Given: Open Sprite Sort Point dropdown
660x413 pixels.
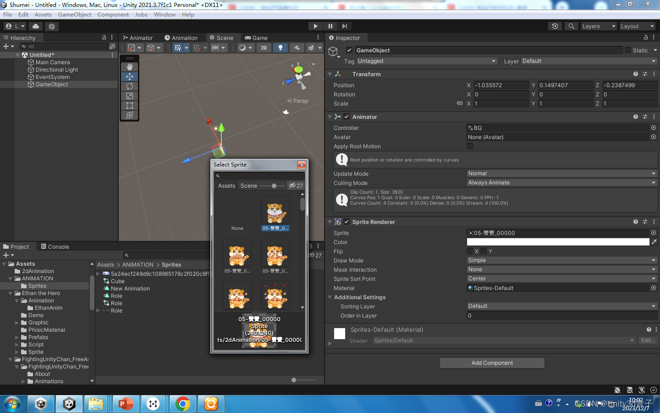Looking at the screenshot, I should pos(562,279).
